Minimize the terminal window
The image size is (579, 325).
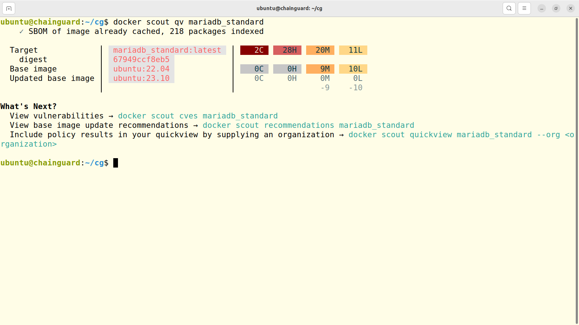tap(542, 8)
